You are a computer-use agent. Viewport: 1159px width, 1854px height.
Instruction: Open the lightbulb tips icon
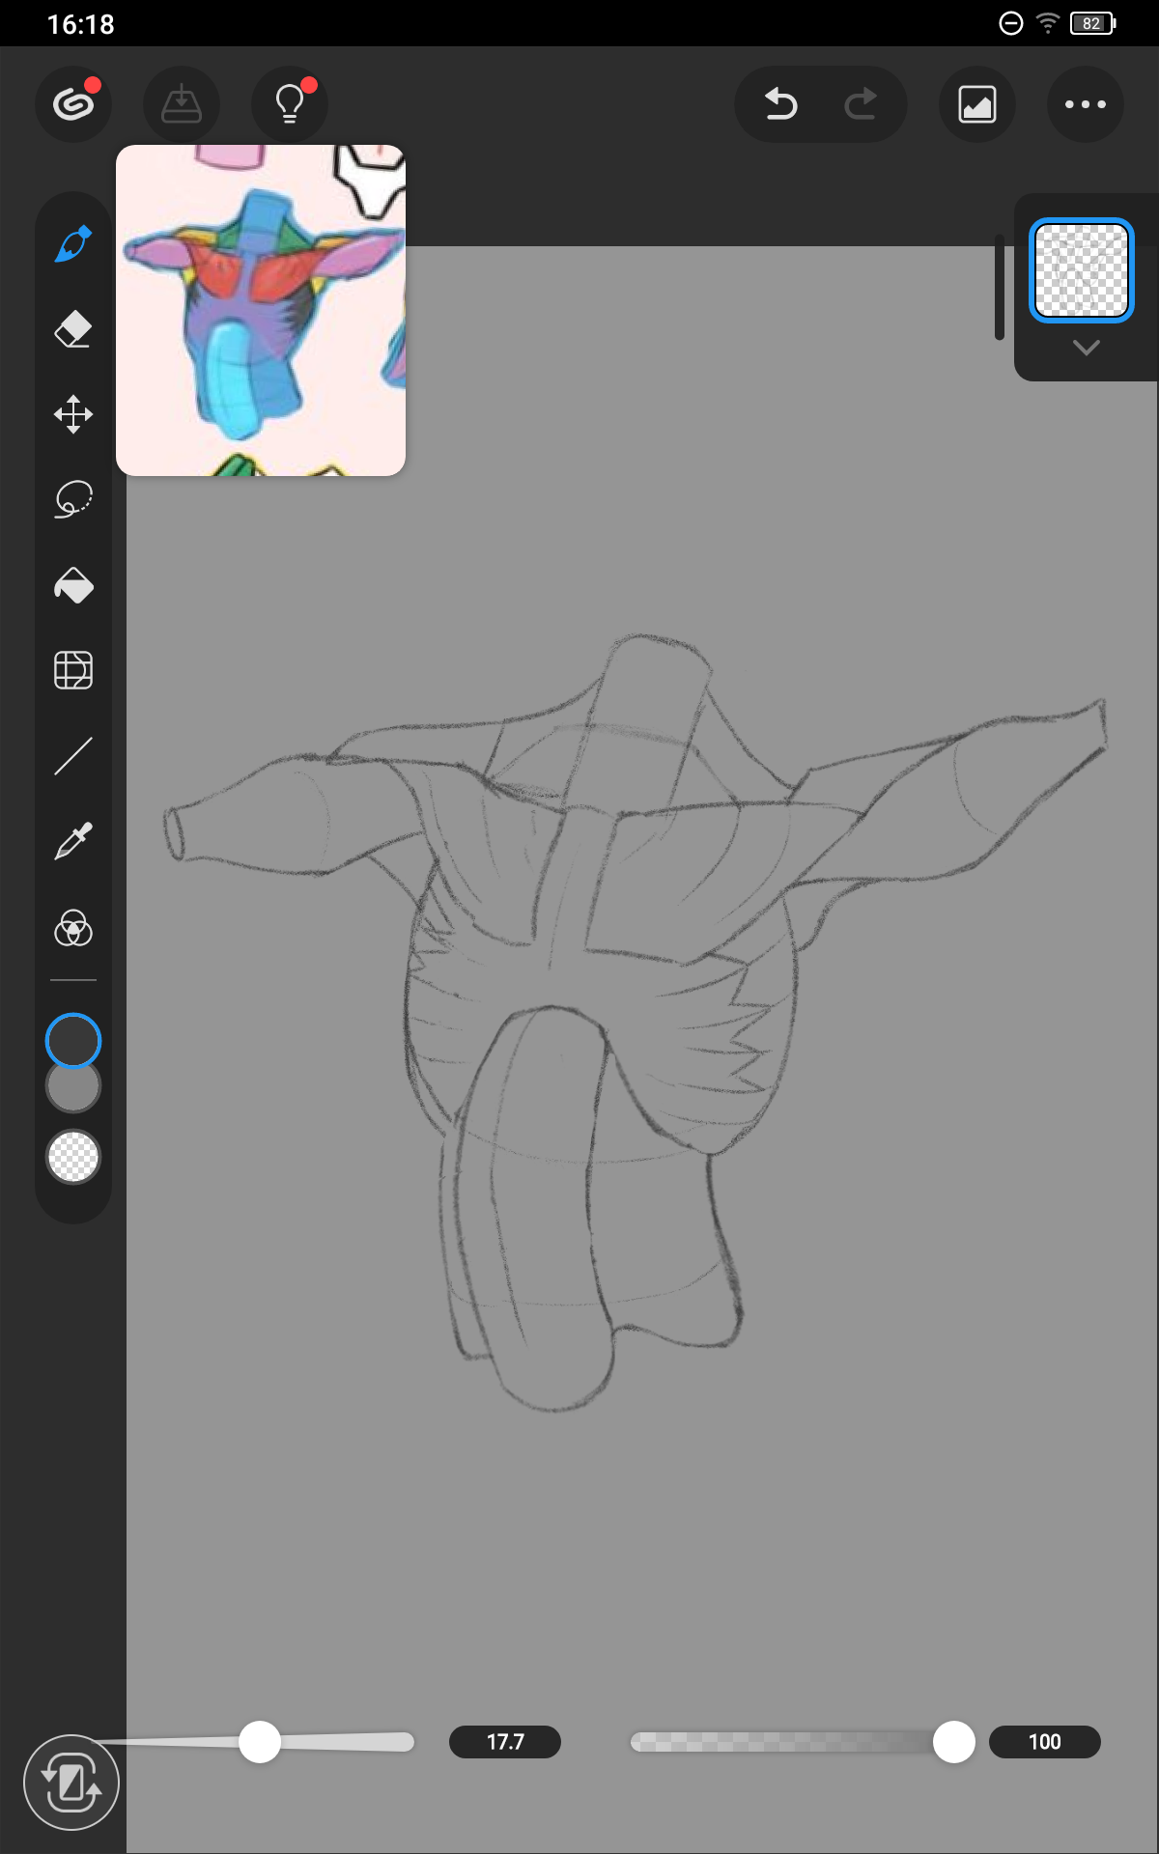(290, 104)
